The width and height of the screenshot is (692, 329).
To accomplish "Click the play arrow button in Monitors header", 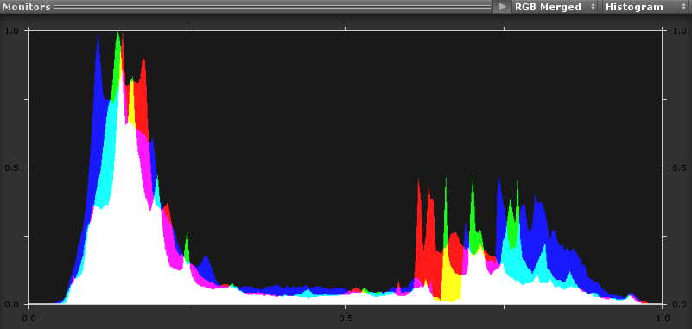I will tap(502, 7).
